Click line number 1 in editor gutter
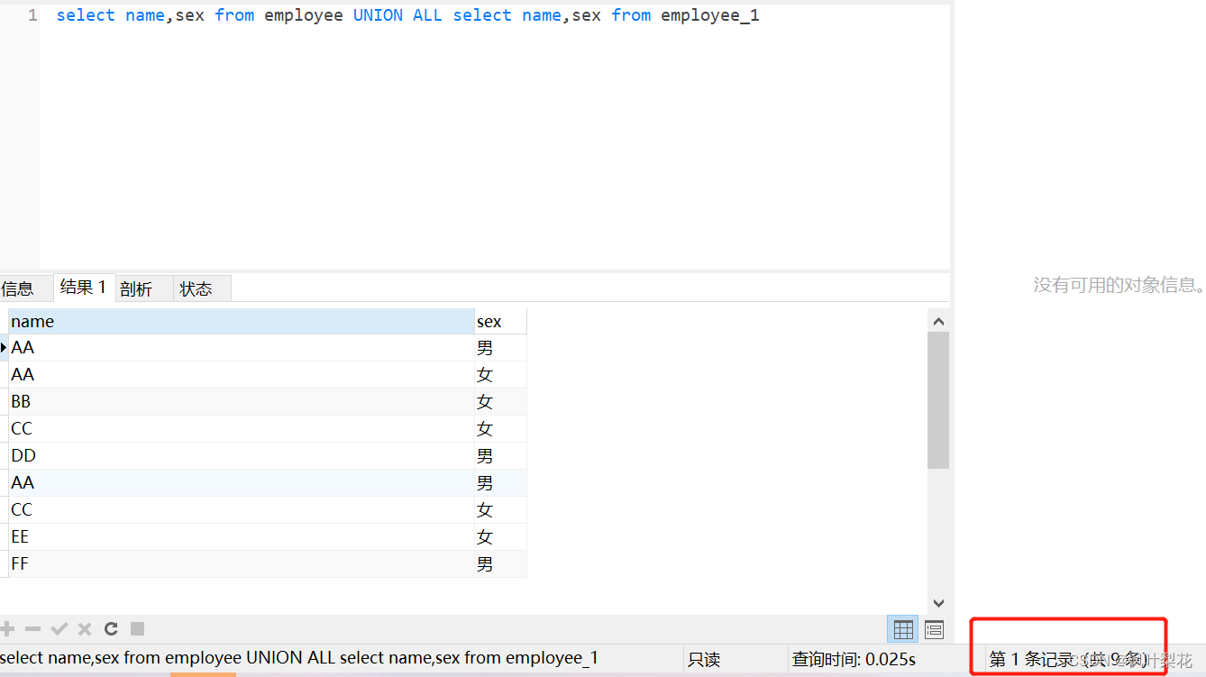The width and height of the screenshot is (1206, 677). point(32,15)
